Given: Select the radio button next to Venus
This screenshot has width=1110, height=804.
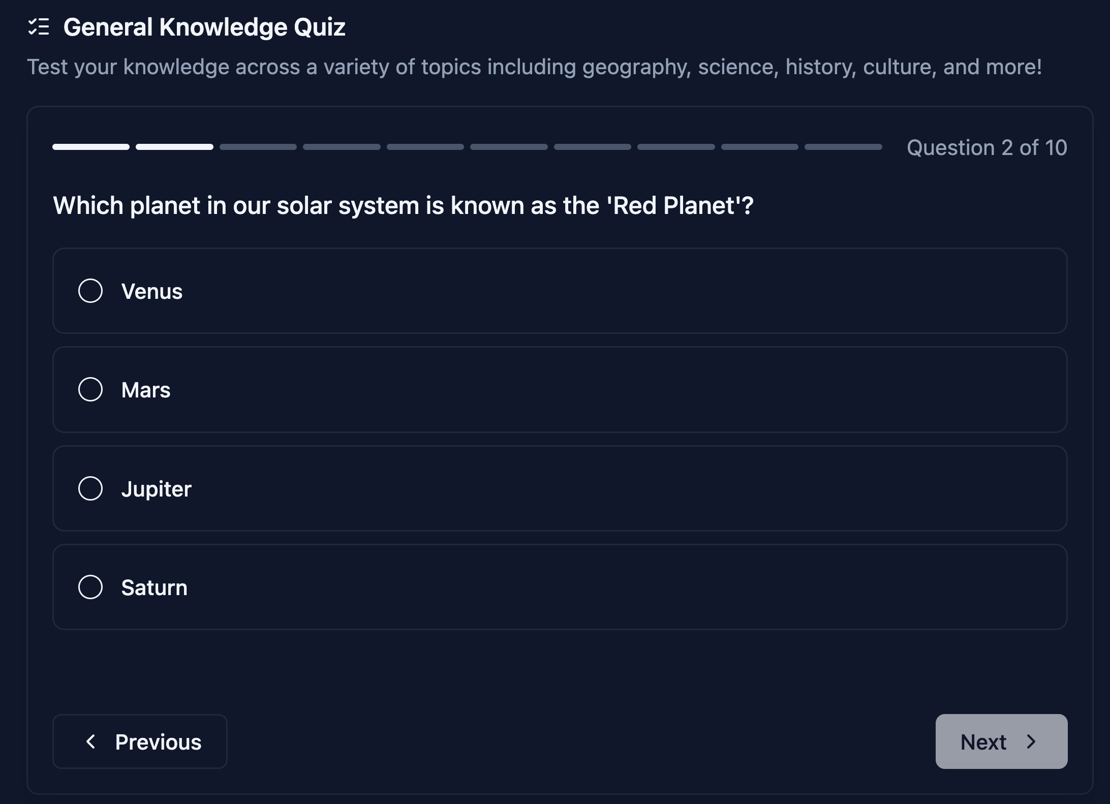Looking at the screenshot, I should coord(91,291).
